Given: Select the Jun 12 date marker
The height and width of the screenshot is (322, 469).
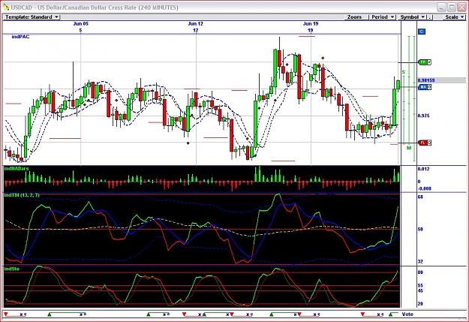Looking at the screenshot, I should click(x=196, y=23).
